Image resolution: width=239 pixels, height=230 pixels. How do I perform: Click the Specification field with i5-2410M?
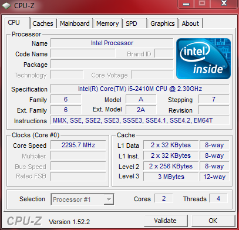click(140, 89)
